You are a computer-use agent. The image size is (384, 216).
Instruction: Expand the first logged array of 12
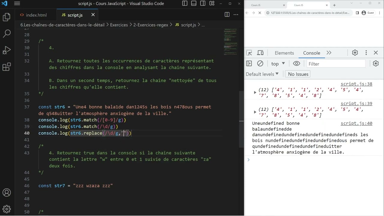[x=255, y=92]
